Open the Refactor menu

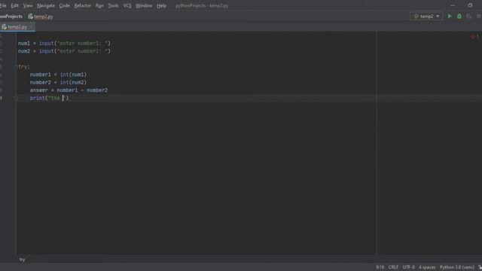pos(82,5)
